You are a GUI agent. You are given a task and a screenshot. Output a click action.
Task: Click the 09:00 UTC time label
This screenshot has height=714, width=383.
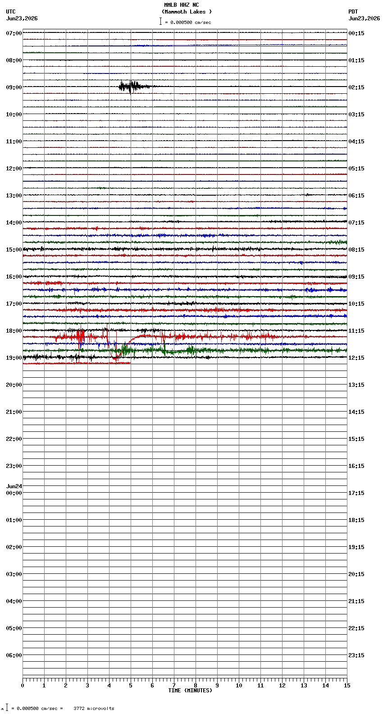14,87
